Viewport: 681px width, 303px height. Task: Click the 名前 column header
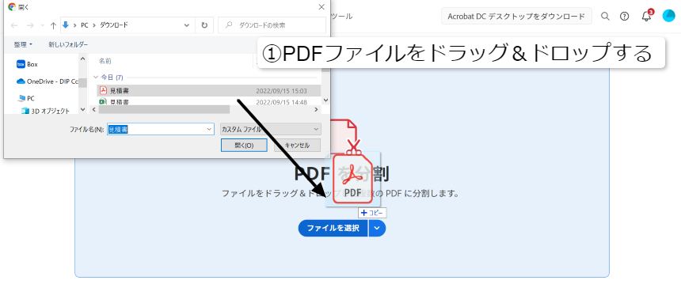(105, 61)
